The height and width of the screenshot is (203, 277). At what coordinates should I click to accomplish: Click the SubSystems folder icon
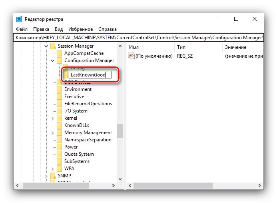(59, 162)
